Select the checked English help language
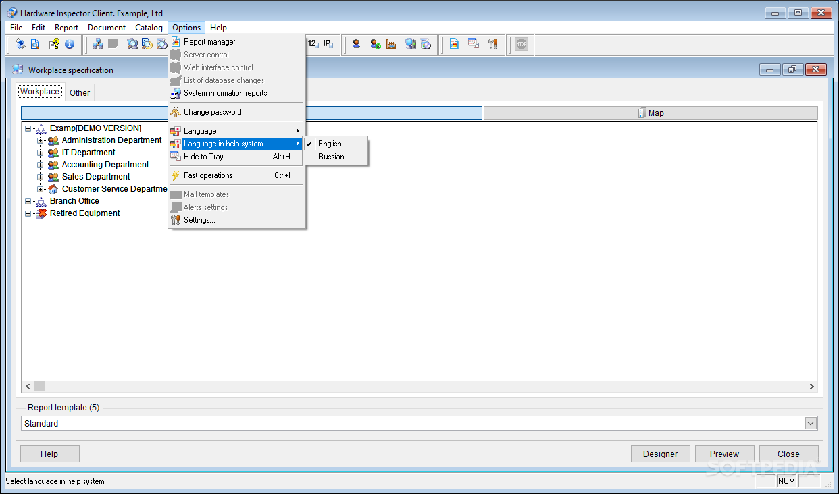This screenshot has width=839, height=494. point(335,144)
